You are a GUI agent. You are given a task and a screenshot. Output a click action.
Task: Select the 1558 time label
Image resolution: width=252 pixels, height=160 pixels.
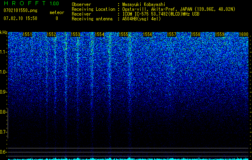196,34
